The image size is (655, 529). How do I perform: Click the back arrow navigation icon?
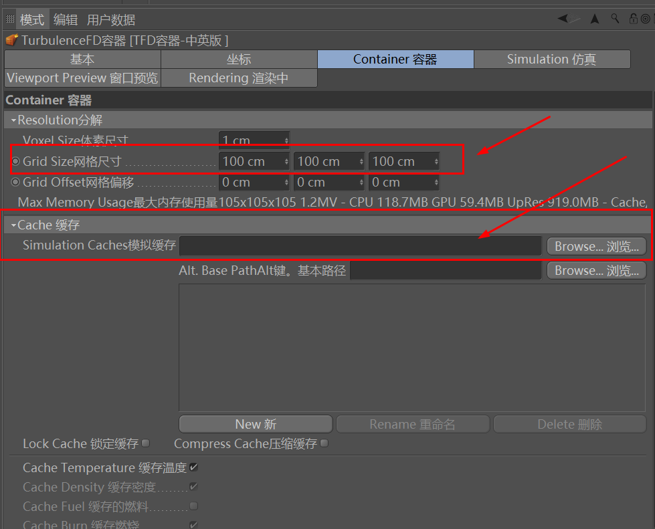pyautogui.click(x=563, y=18)
